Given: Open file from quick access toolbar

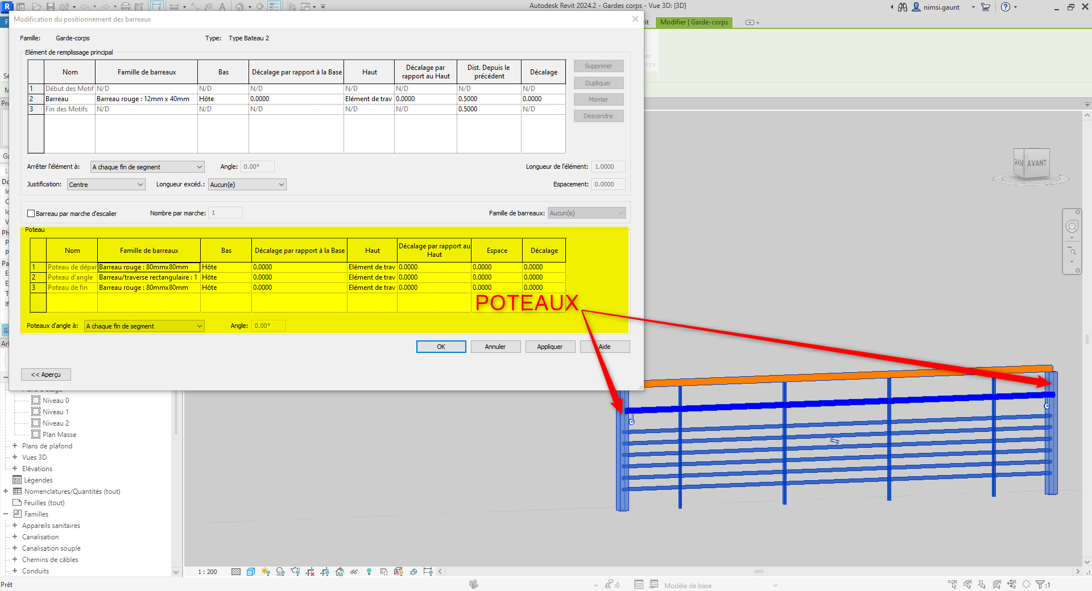Looking at the screenshot, I should tap(36, 7).
